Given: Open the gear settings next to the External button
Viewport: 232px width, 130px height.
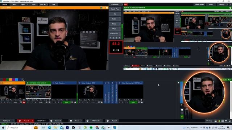Looking at the screenshot, I should click(x=51, y=121).
